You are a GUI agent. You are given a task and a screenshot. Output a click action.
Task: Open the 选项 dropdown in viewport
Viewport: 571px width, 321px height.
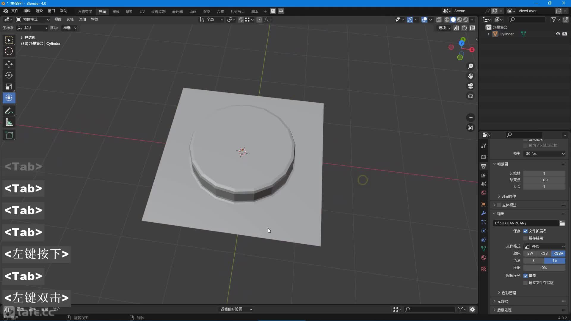click(444, 28)
